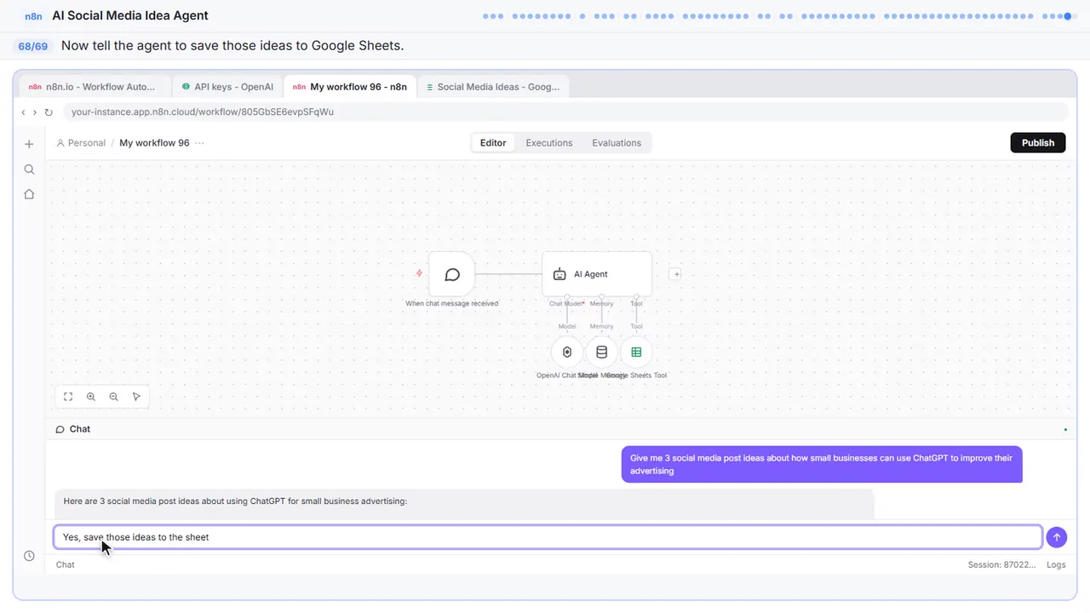
Task: Click the pointer icon in canvas controls
Action: pos(136,397)
